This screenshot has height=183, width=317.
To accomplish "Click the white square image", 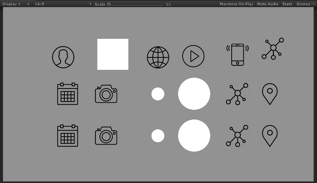I will click(x=113, y=54).
